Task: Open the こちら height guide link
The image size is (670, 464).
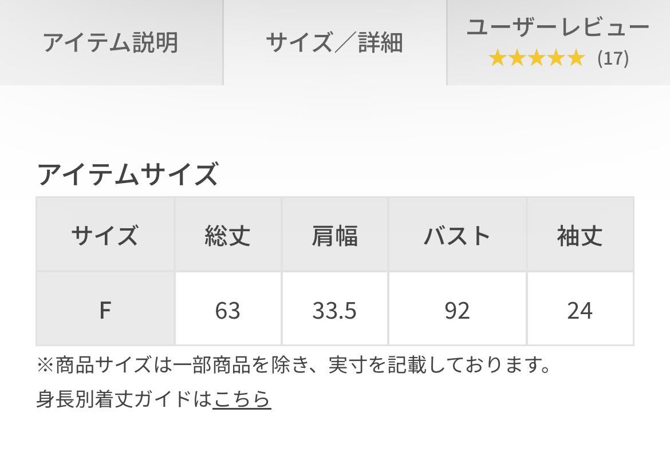Action: [x=242, y=399]
